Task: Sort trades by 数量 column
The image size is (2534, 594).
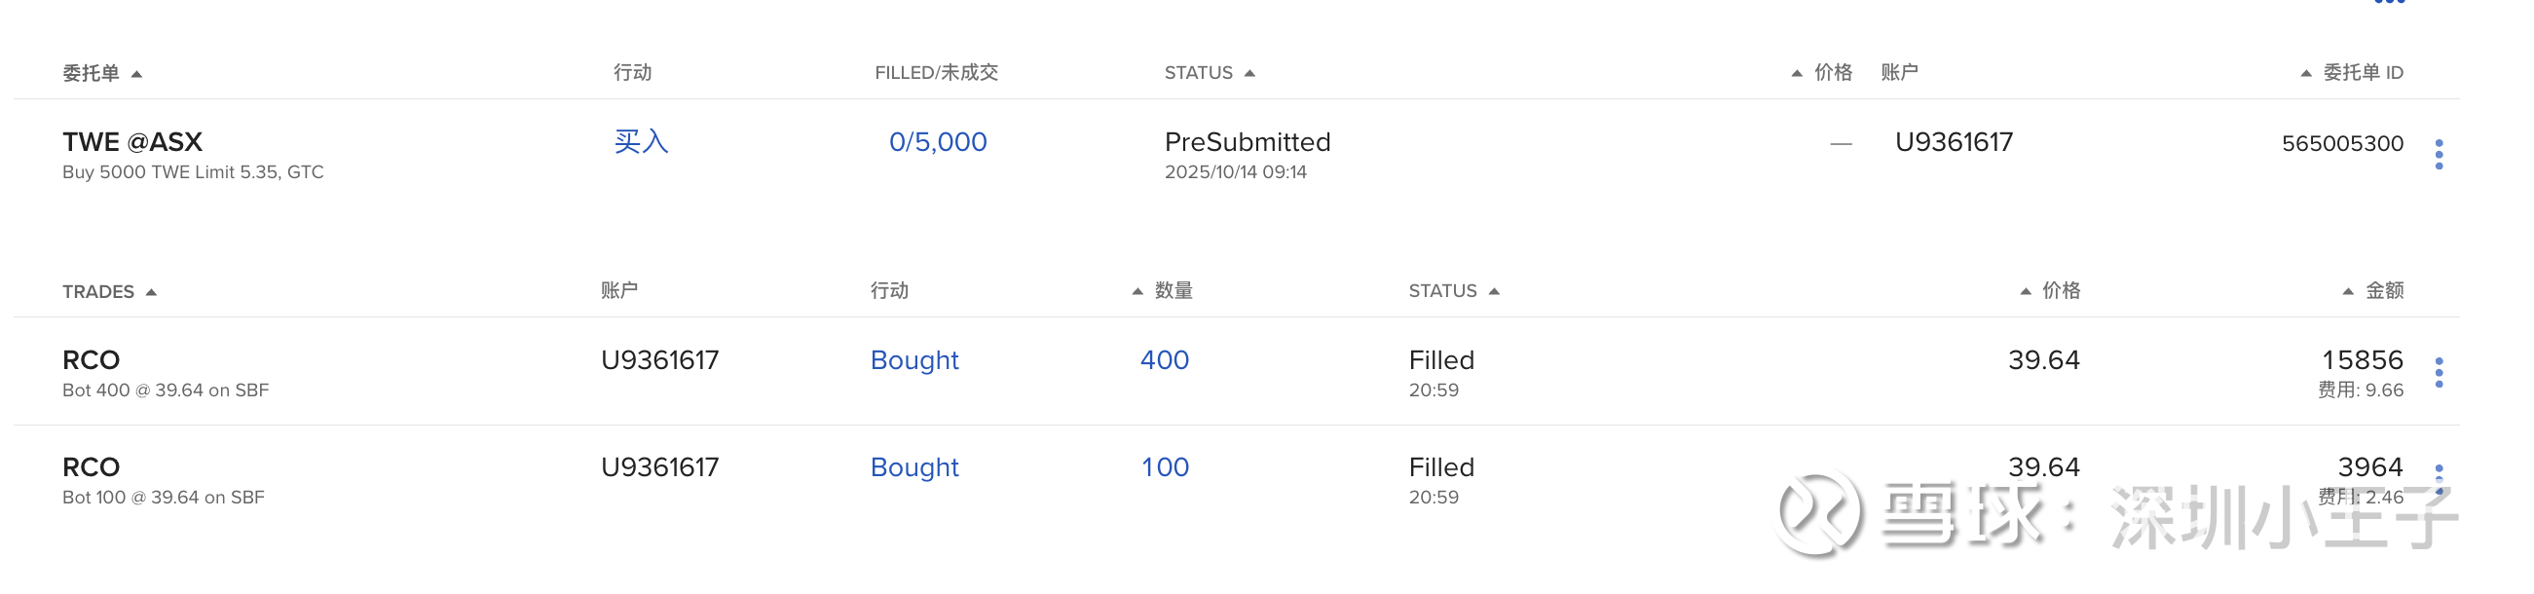Action: 1162,291
